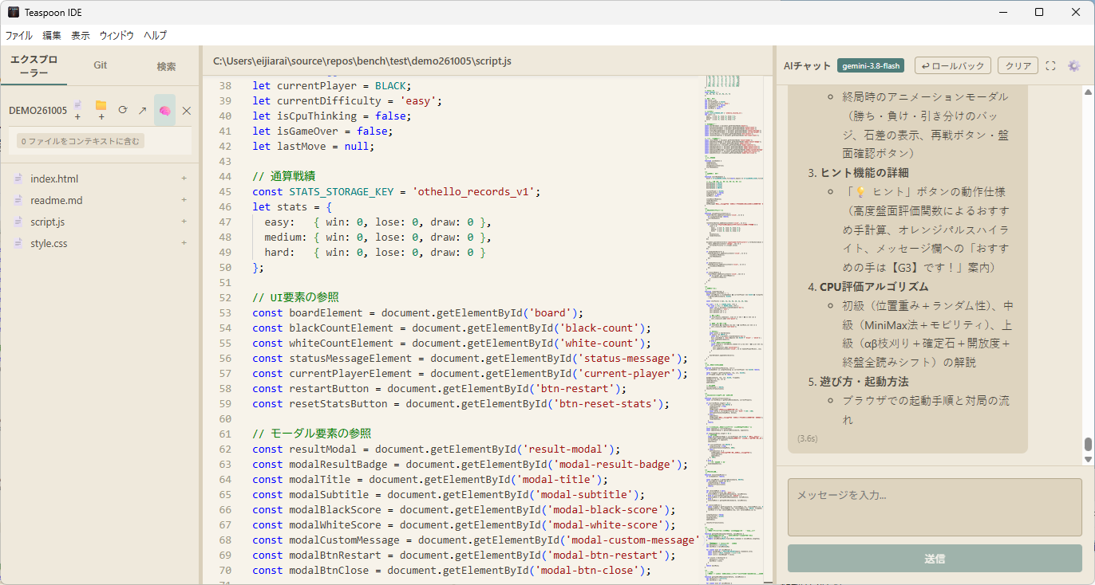Image resolution: width=1095 pixels, height=585 pixels.
Task: Switch to the Git tab
Action: (x=101, y=65)
